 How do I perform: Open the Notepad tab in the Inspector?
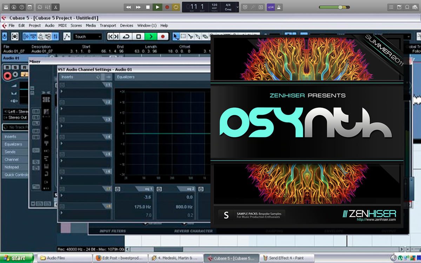pyautogui.click(x=15, y=167)
